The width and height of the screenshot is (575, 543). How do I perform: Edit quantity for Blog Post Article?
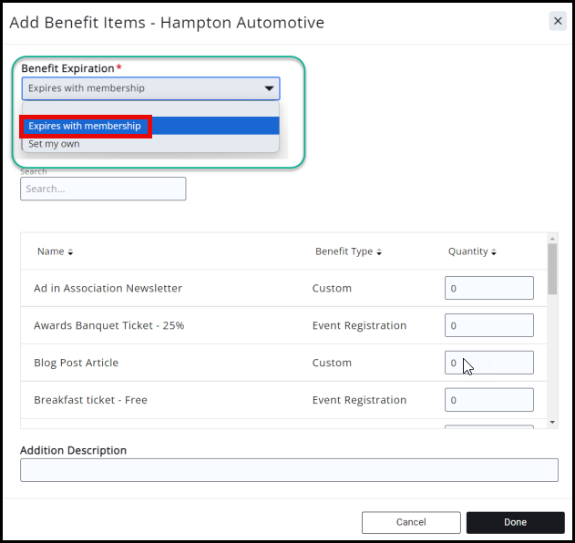pos(488,363)
